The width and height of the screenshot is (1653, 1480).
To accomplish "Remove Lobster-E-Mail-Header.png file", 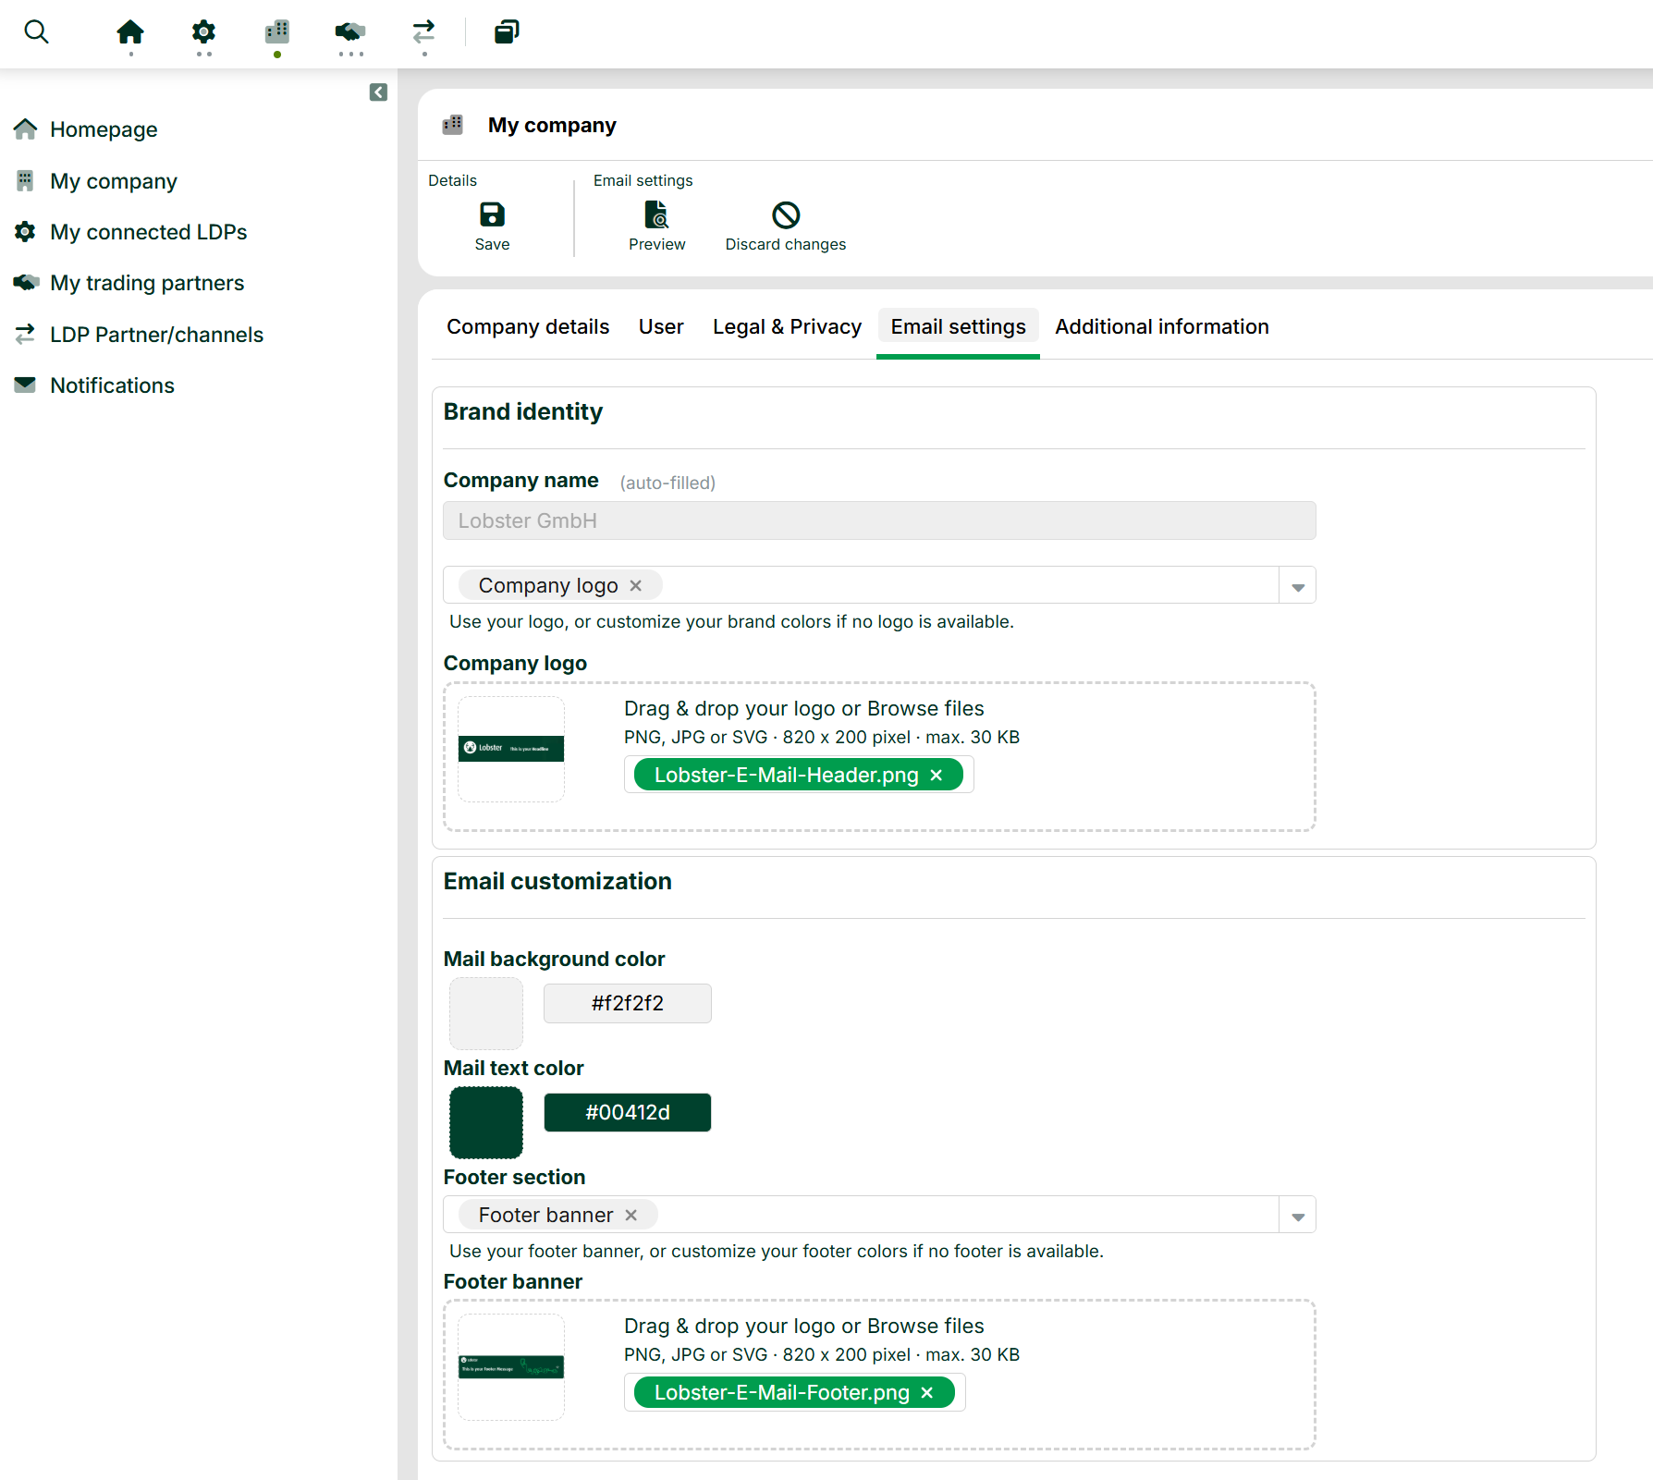I will [x=937, y=775].
